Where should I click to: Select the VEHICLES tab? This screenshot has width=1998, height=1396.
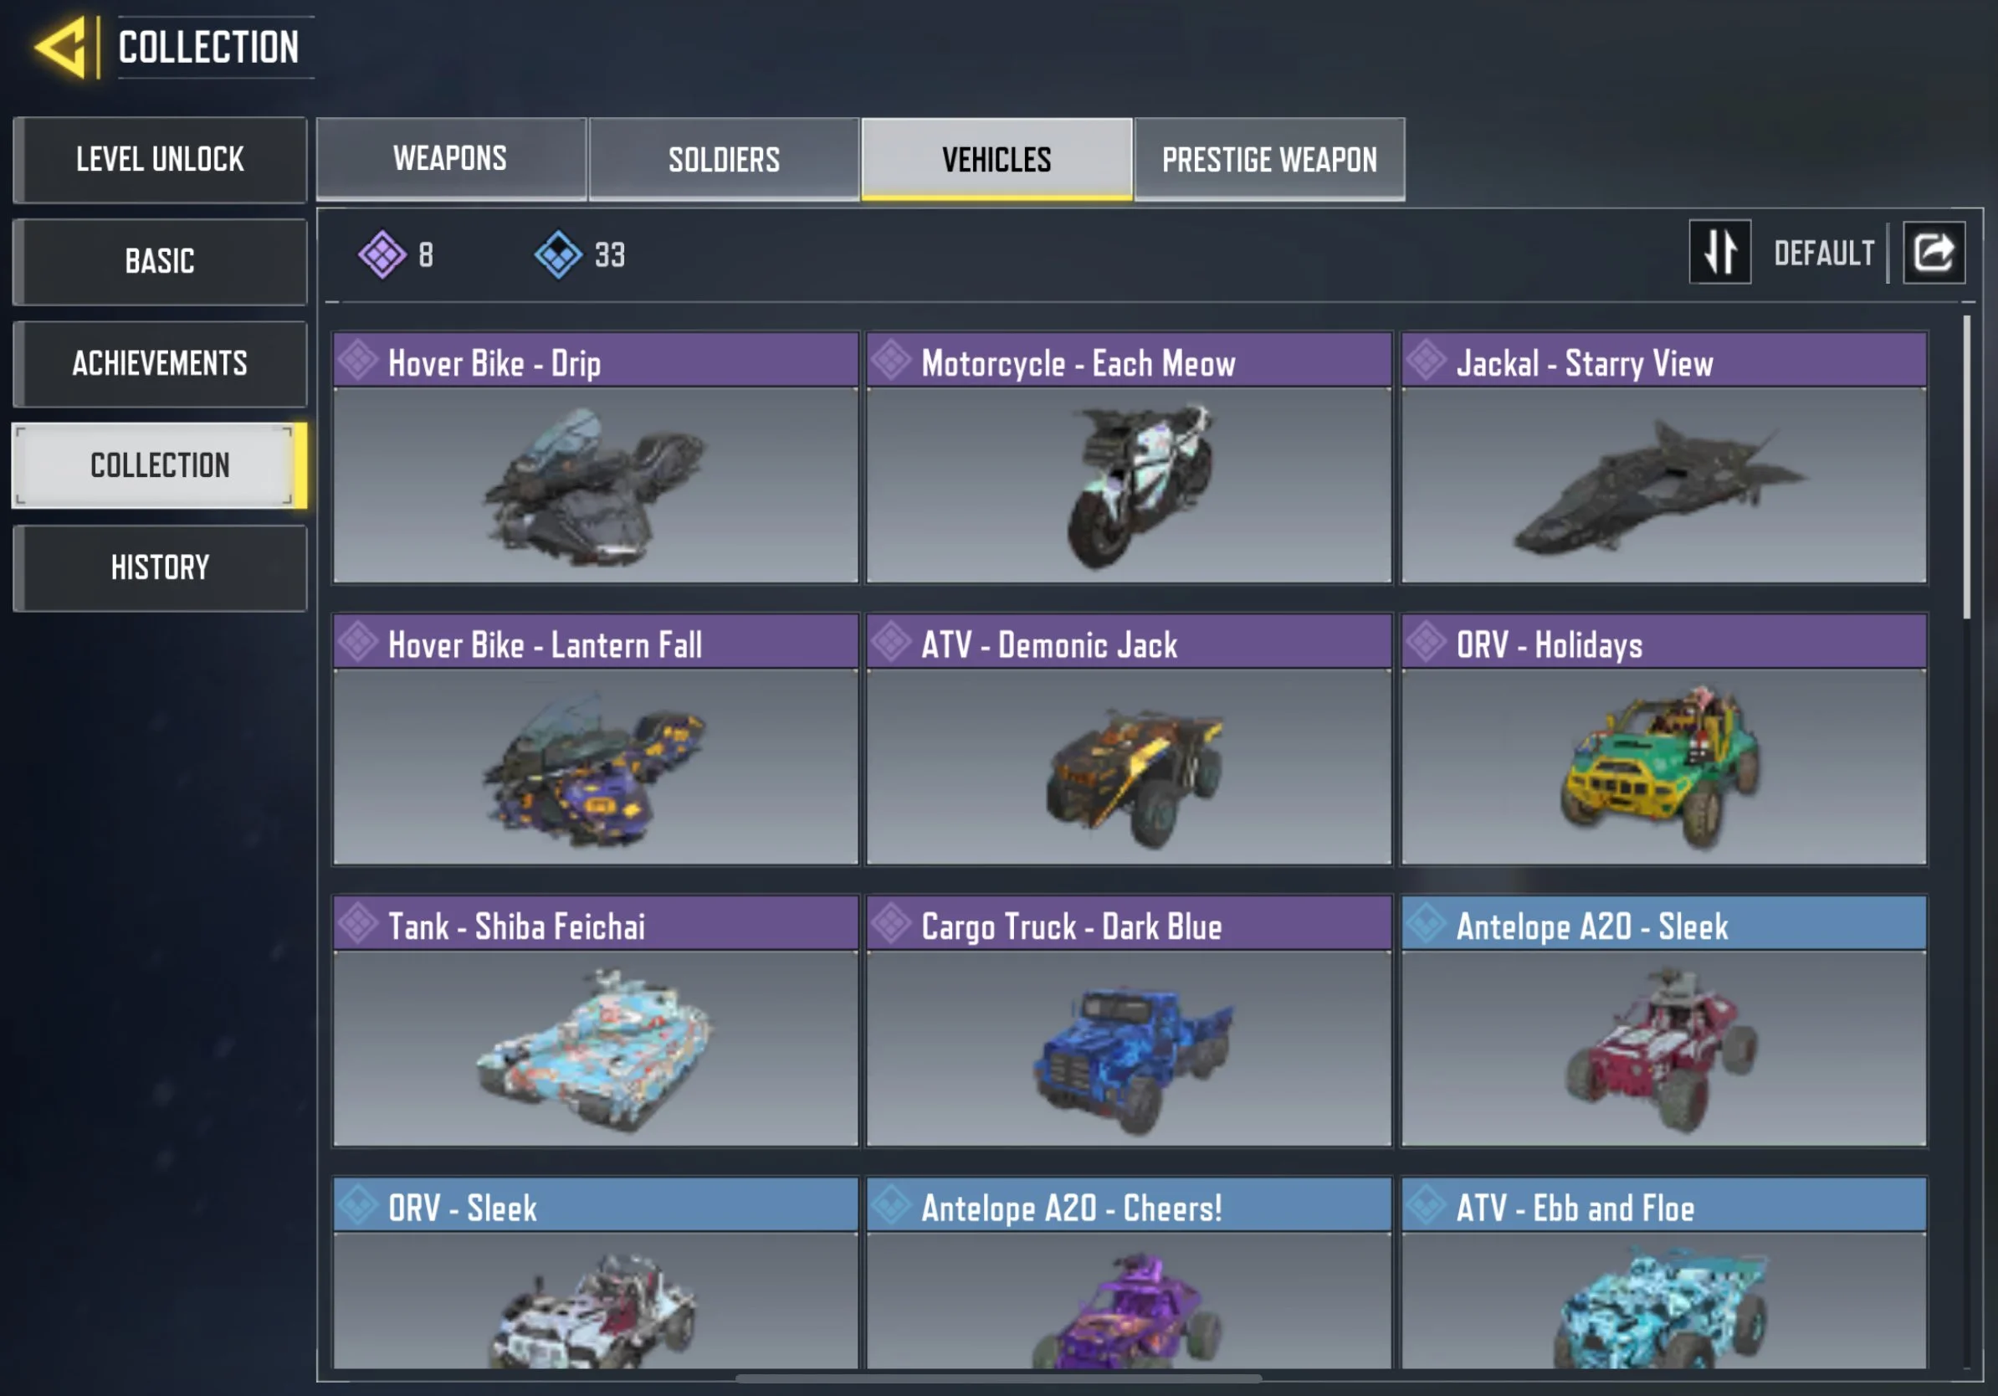pos(996,159)
